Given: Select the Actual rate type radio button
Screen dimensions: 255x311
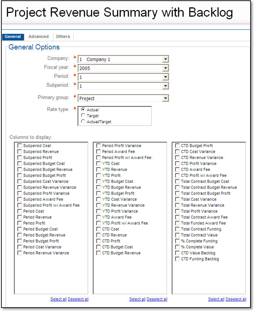Looking at the screenshot, I should (x=83, y=110).
